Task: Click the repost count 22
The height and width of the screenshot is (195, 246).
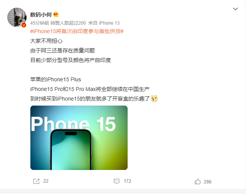Action: [x=46, y=181]
